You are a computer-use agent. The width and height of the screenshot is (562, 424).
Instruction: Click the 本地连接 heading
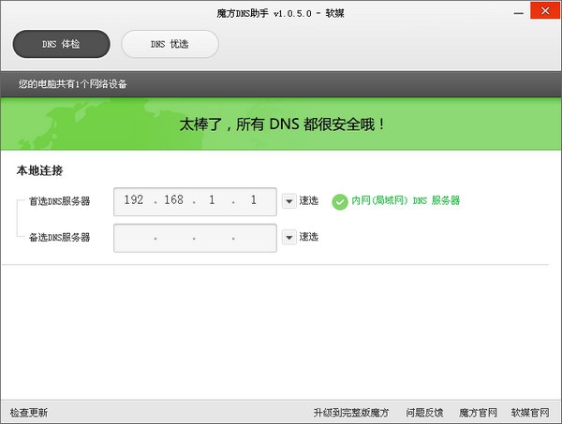coord(39,170)
